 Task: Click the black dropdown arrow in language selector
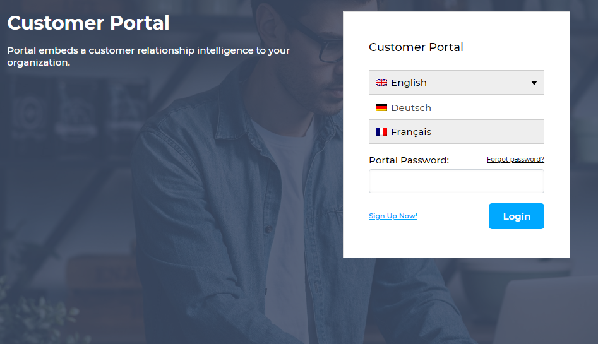tap(534, 83)
